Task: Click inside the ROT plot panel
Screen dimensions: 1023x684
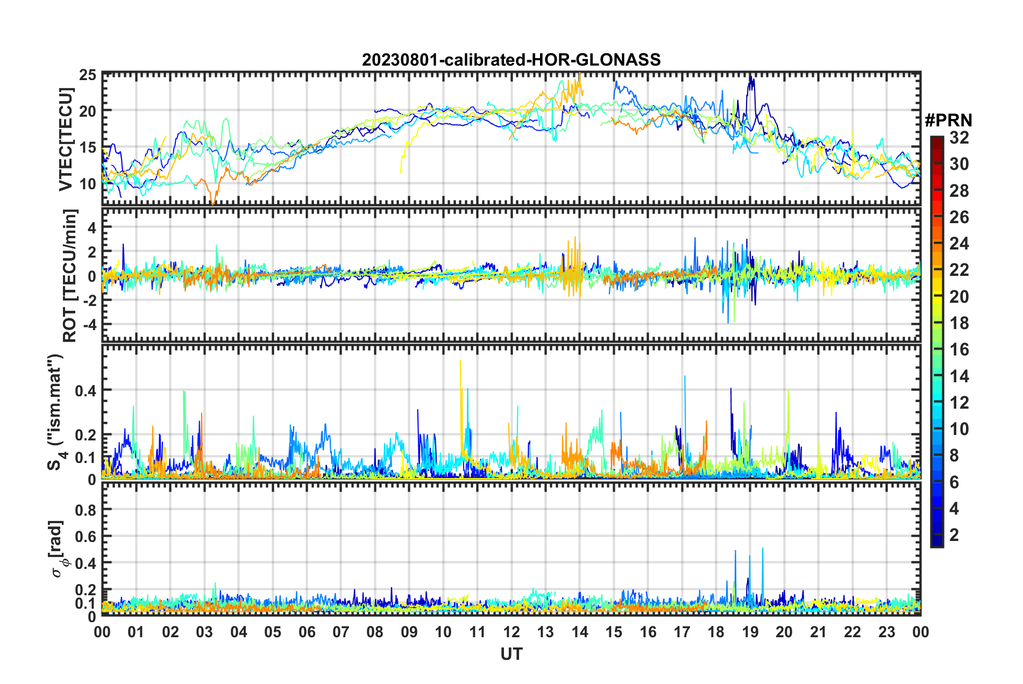Action: click(511, 275)
